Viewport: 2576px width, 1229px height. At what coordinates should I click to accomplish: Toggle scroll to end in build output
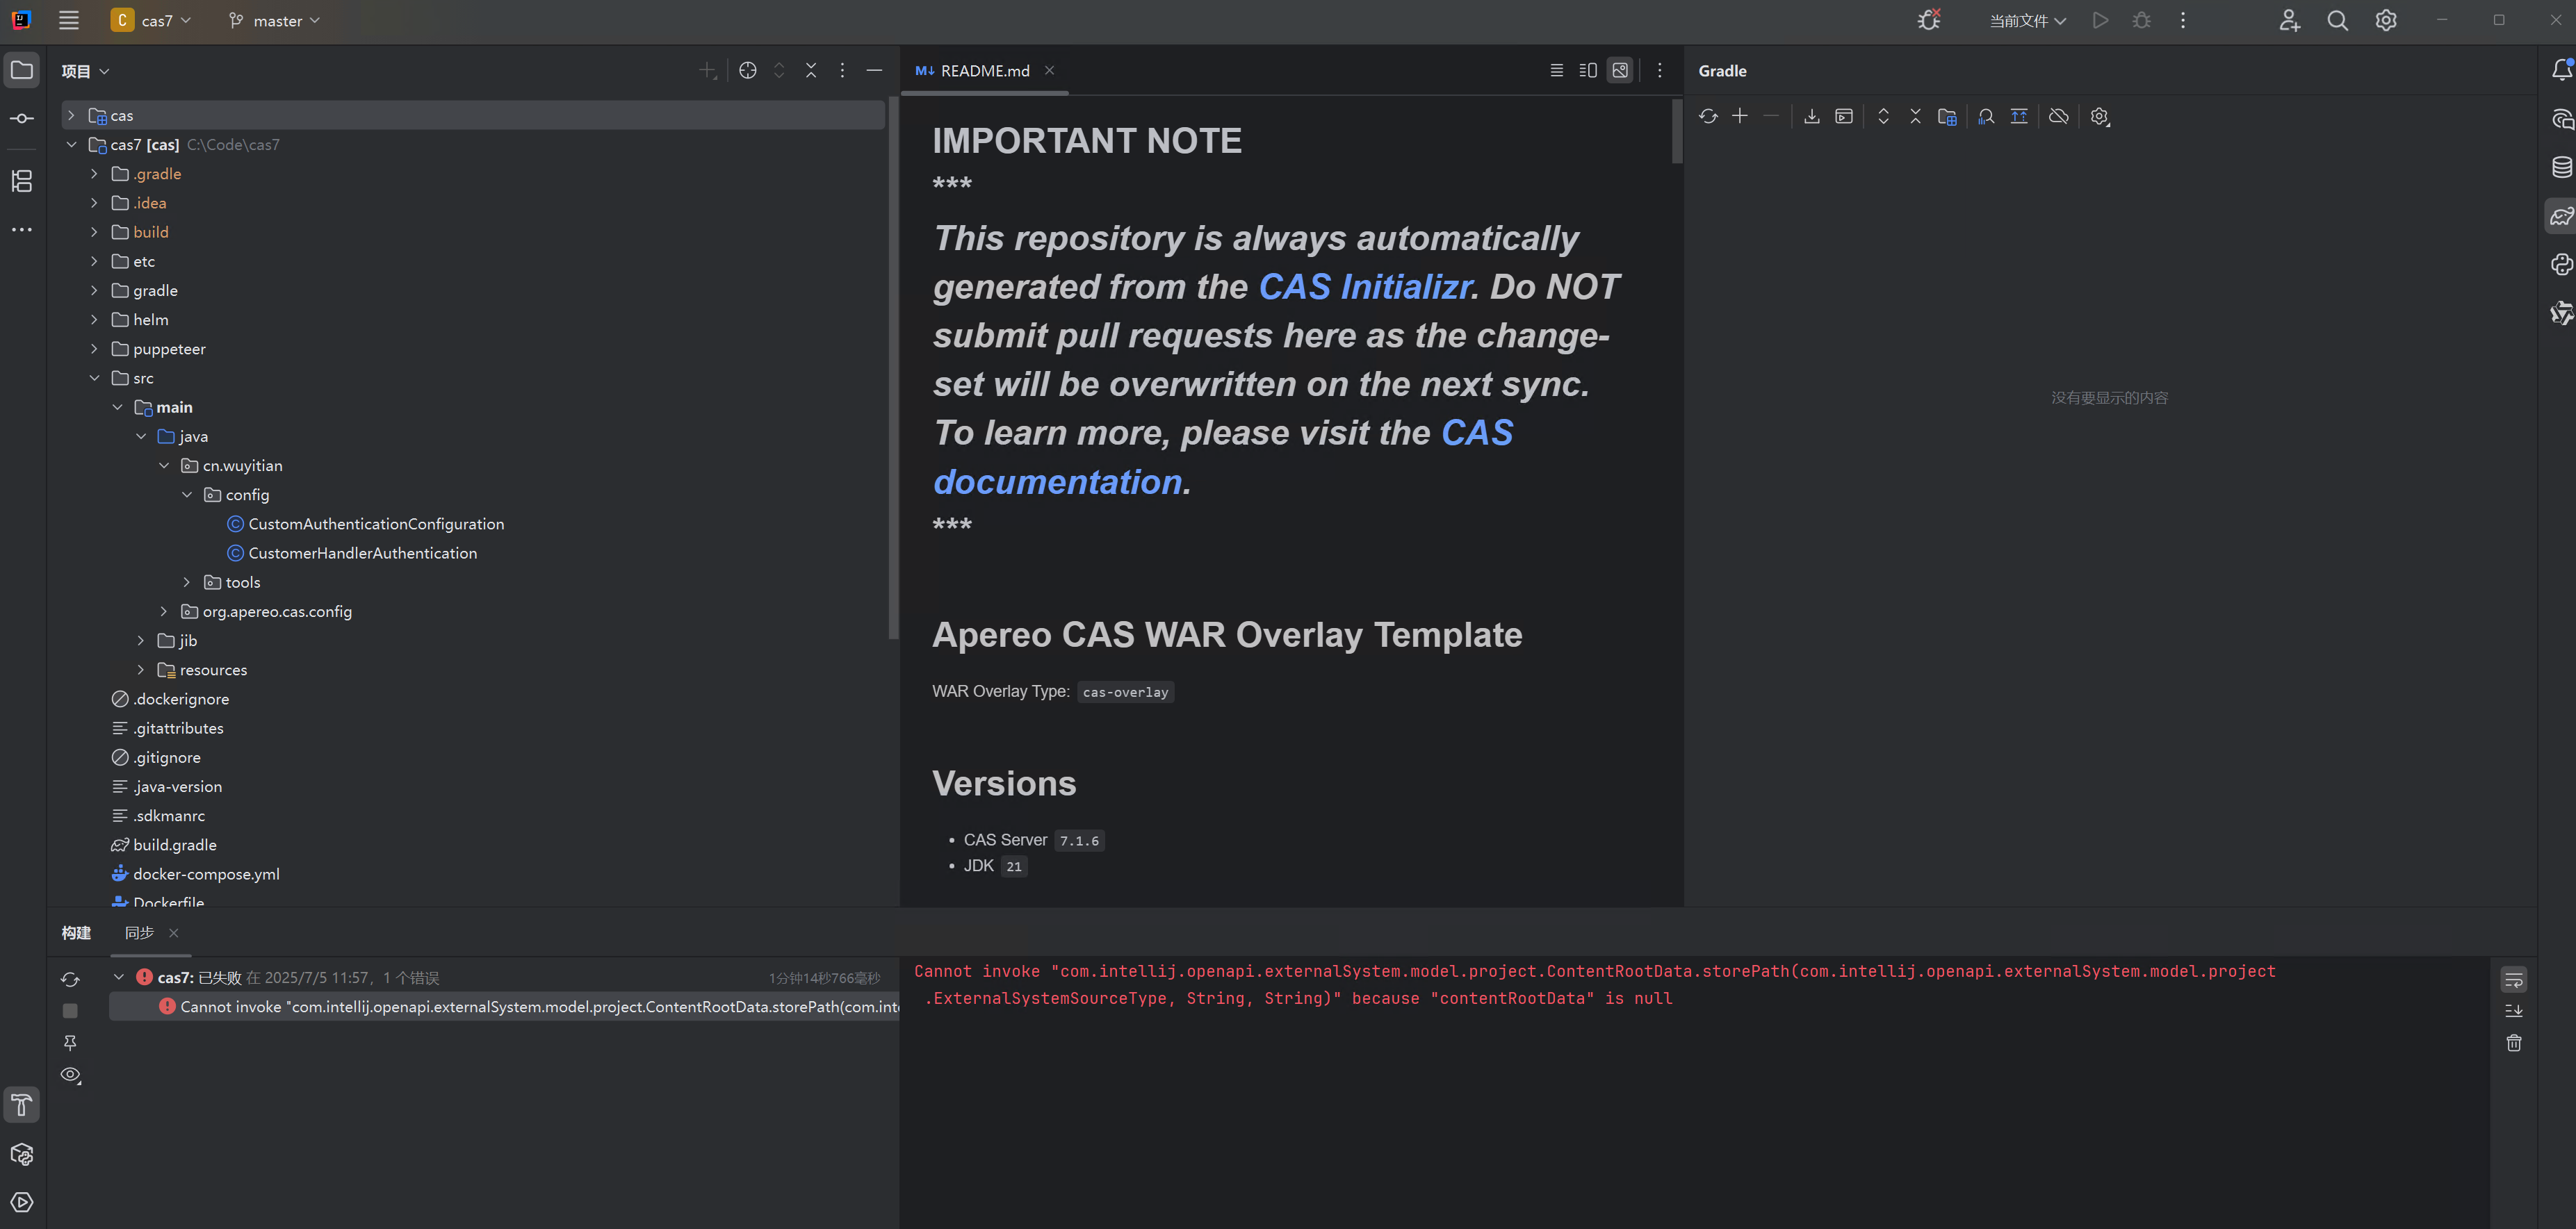[x=2514, y=1011]
